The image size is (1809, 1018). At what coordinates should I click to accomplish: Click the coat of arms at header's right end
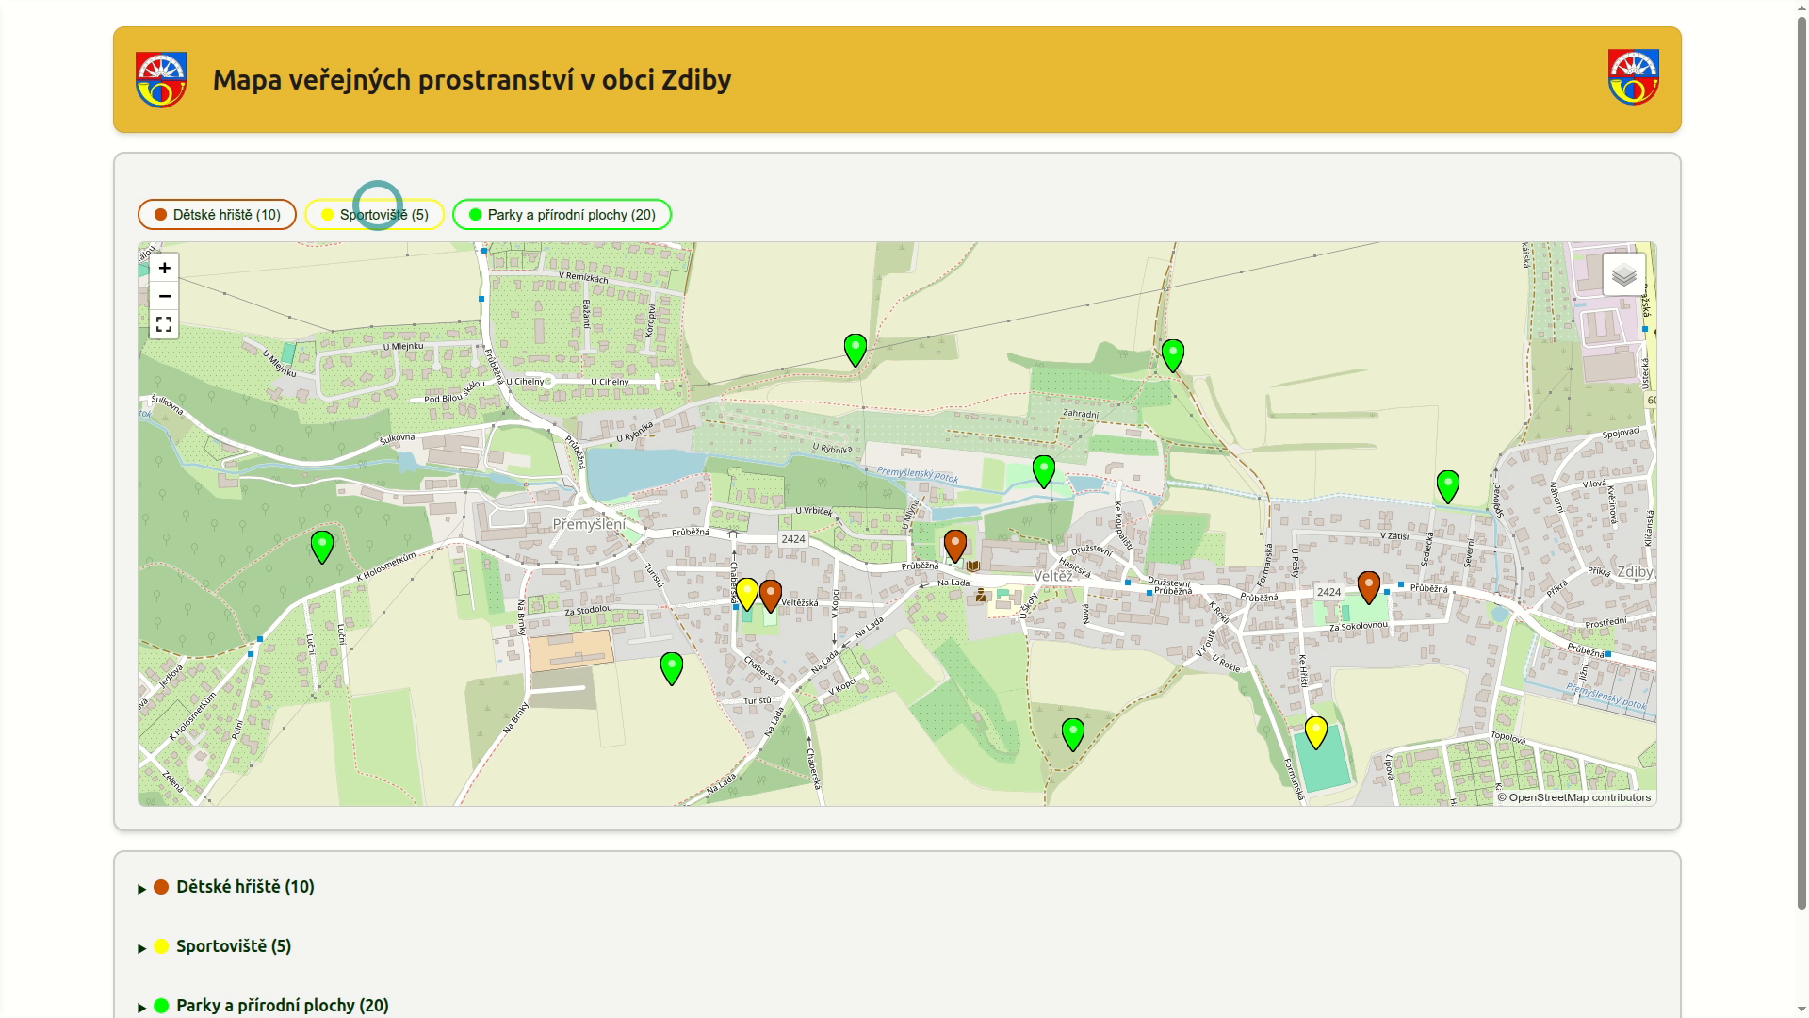1633,77
